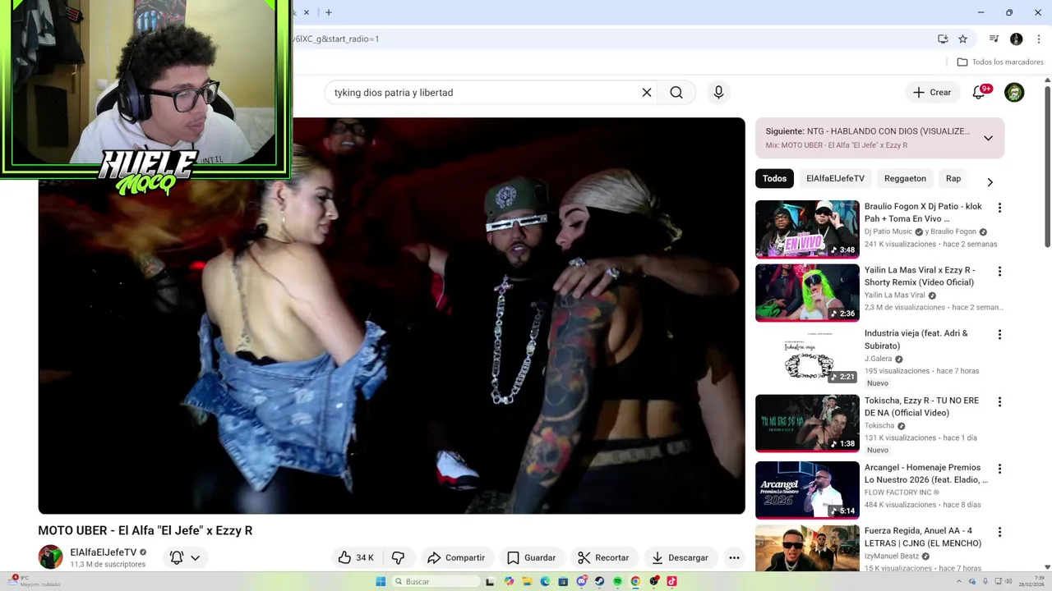Open Fuerza Regida 4 LETRAS thumbnail

click(x=807, y=548)
